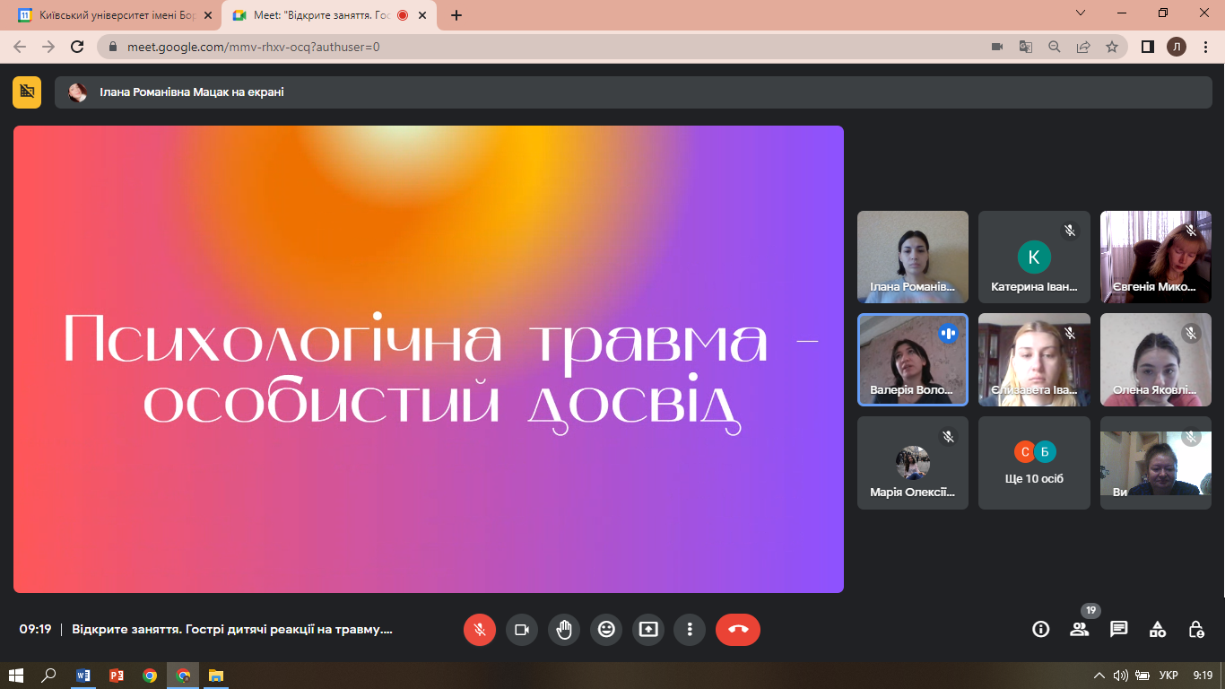Screen dimensions: 1225x689
Task: Click the yellow stop-pinning presentation icon
Action: pos(27,92)
